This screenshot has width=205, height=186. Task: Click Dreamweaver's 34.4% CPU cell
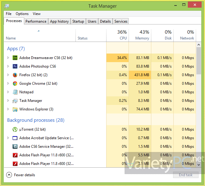coord(118,58)
